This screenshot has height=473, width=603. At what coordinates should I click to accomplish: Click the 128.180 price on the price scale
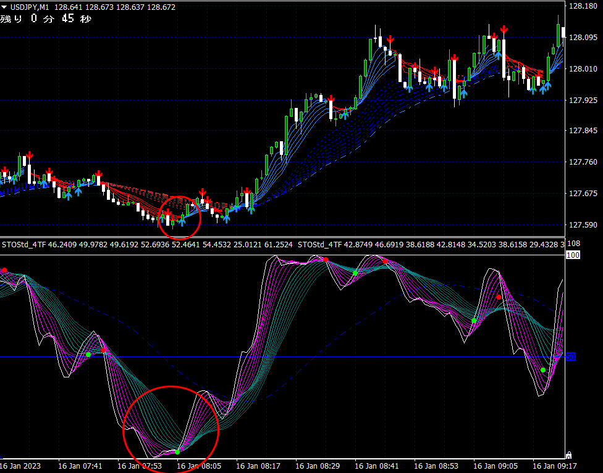tap(583, 6)
